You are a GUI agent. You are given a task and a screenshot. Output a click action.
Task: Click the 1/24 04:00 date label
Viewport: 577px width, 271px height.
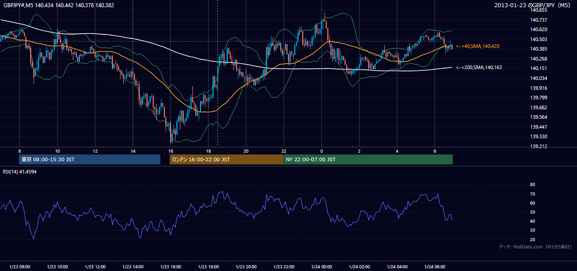(397, 267)
